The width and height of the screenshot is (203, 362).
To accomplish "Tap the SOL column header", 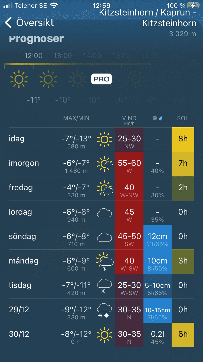I will point(183,118).
